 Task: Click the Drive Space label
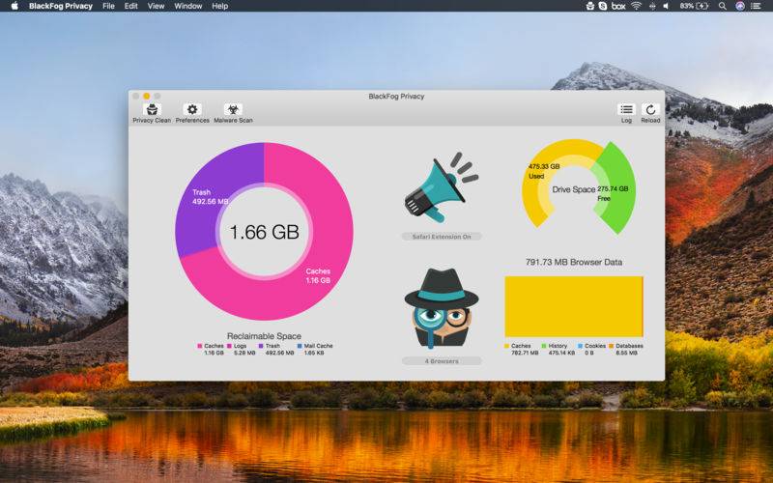(573, 189)
